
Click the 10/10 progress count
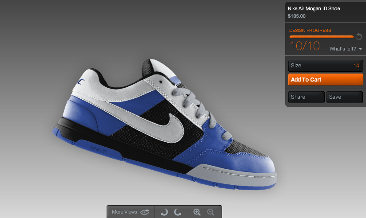(305, 46)
